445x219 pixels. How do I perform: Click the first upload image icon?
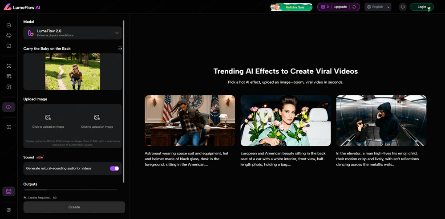point(48,118)
